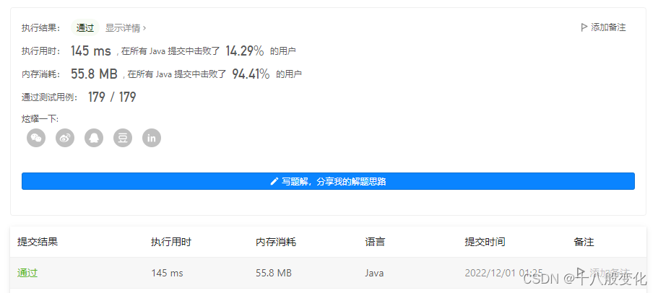
Task: Share result via WeChat icon
Action: [36, 138]
